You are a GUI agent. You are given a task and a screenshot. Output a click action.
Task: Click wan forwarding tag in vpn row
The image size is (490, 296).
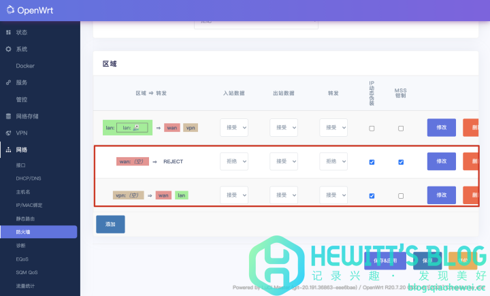tap(163, 195)
